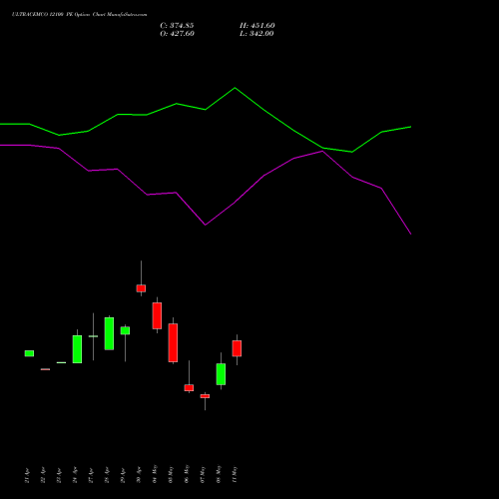Click the 08 May date label
Viewport: 499px width, 499px height.
219,474
